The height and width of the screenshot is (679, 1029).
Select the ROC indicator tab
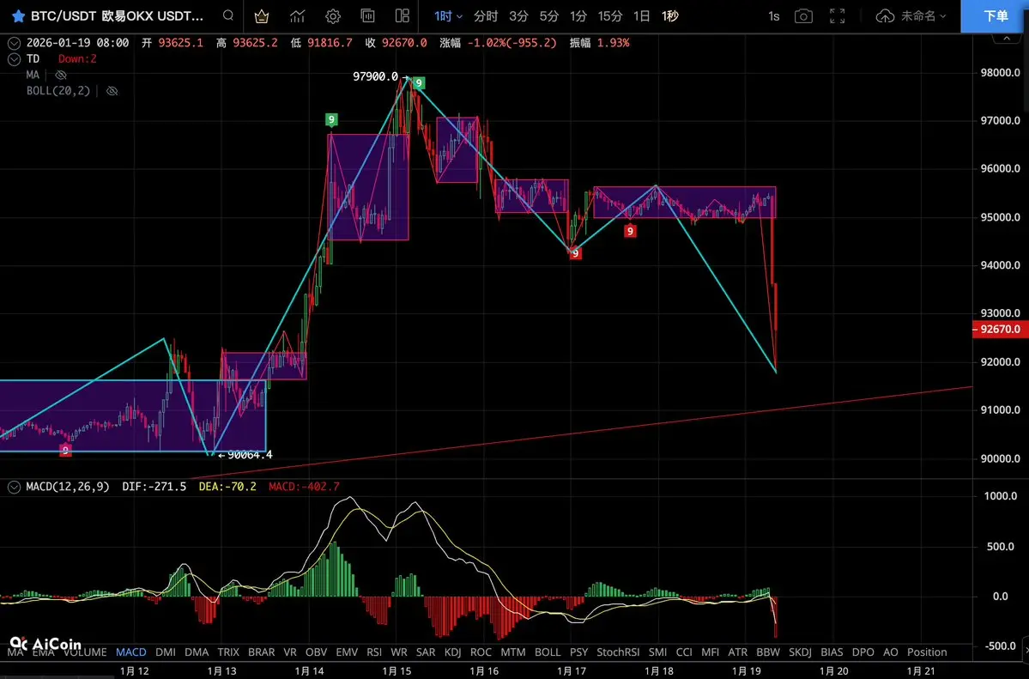[x=481, y=652]
